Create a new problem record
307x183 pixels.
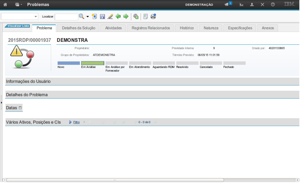[94, 17]
